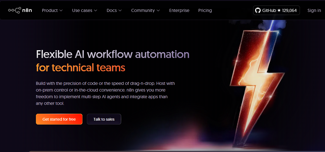The image size is (325, 152).
Task: Open the Product menu
Action: (52, 10)
